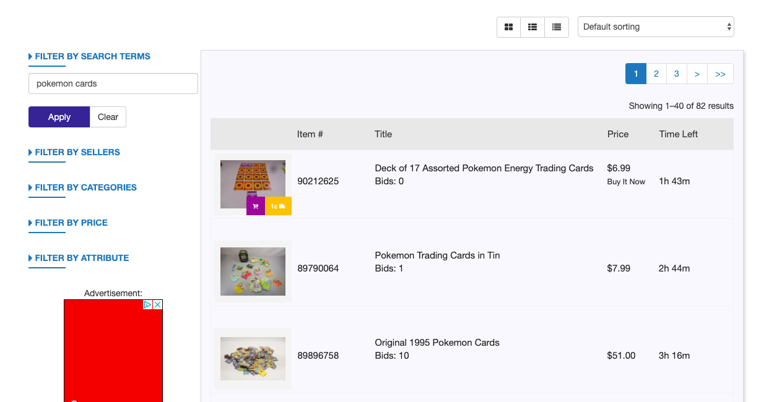Click time left 3h 16m
Image resolution: width=761 pixels, height=402 pixels.
(x=674, y=356)
